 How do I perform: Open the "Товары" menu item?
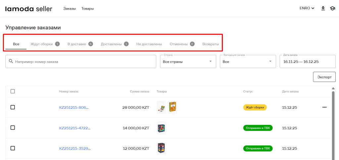pos(87,9)
